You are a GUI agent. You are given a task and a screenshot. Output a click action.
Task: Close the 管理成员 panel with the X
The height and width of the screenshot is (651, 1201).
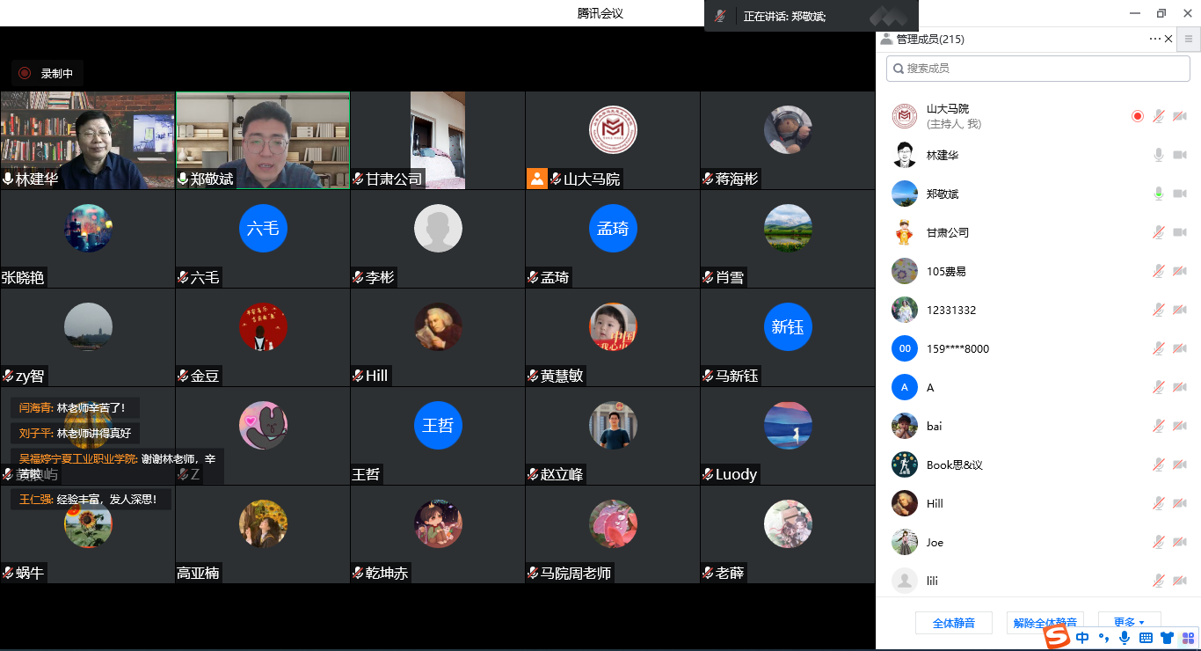pos(1168,39)
